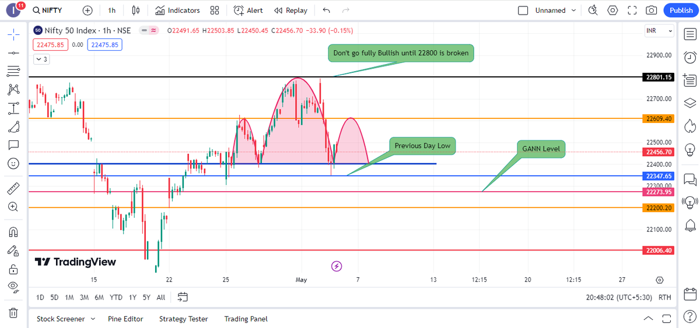
Task: Remove drawings with trash icon
Action: pyautogui.click(x=13, y=313)
